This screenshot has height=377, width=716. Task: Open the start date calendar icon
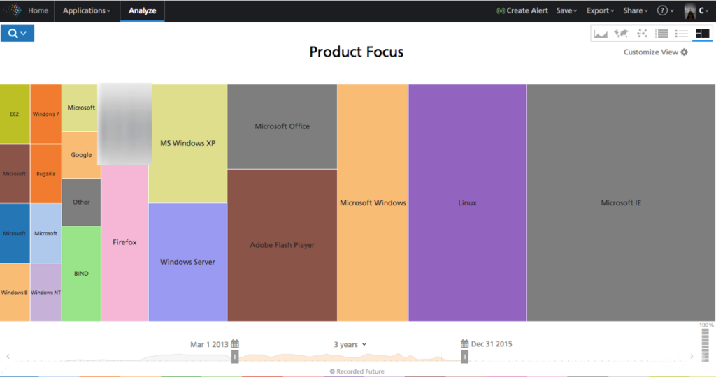pos(235,343)
